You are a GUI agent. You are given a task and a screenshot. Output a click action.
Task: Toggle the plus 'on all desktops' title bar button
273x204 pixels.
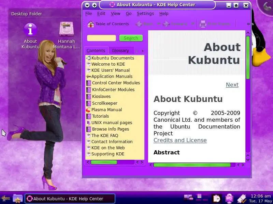pyautogui.click(x=95, y=5)
